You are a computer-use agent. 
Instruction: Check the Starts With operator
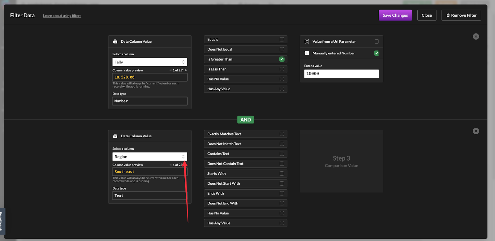click(282, 174)
